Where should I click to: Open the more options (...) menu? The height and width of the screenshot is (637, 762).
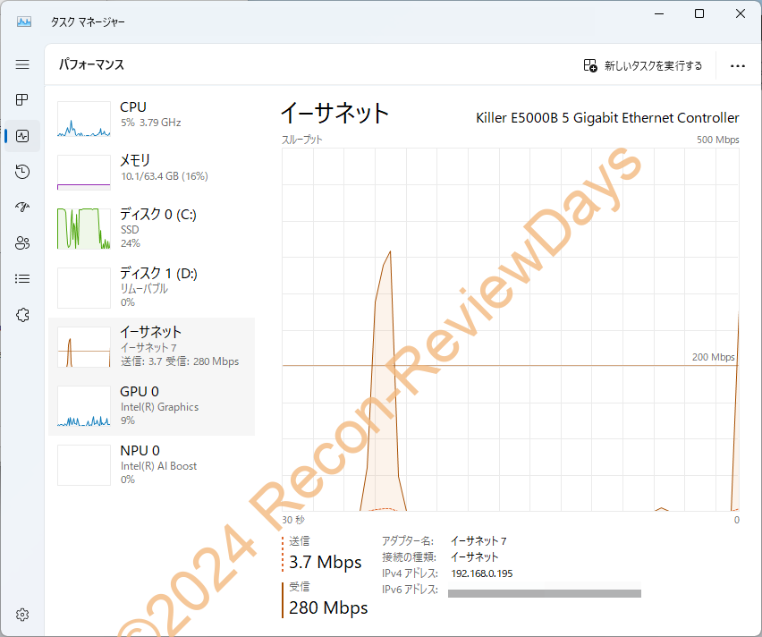pyautogui.click(x=737, y=65)
